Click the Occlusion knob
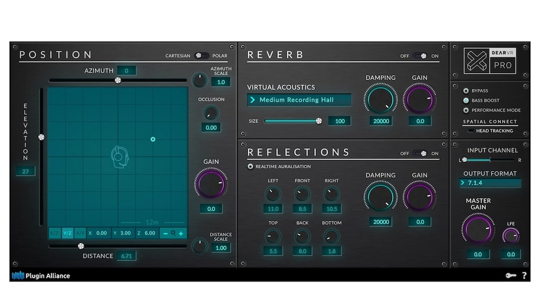Viewport: 540px width, 303px height. tap(211, 113)
